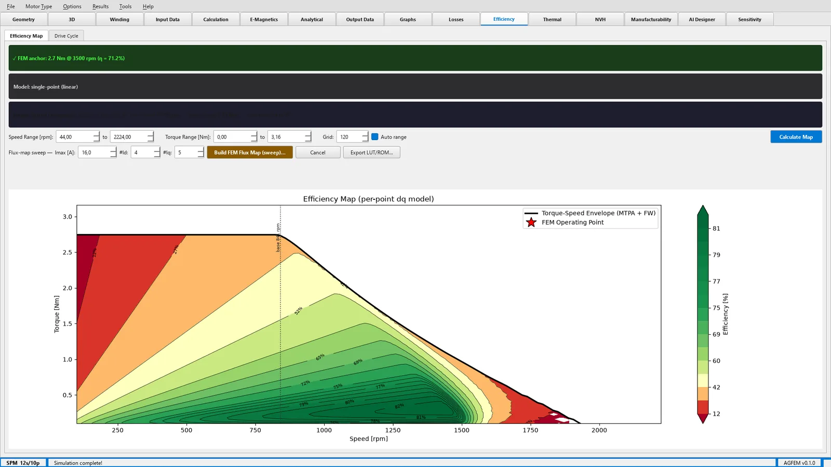
Task: Open the Results menu
Action: coord(101,6)
